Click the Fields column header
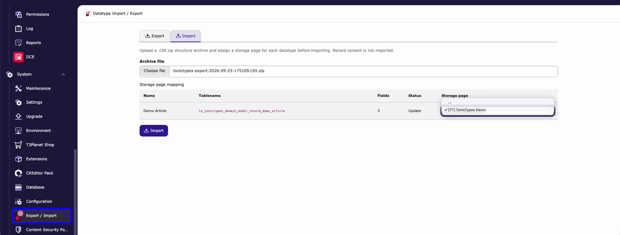 tap(383, 96)
